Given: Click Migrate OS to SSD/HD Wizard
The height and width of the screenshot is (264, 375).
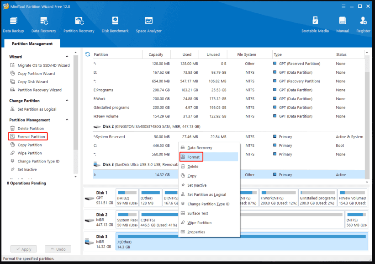Looking at the screenshot, I should pyautogui.click(x=43, y=65).
